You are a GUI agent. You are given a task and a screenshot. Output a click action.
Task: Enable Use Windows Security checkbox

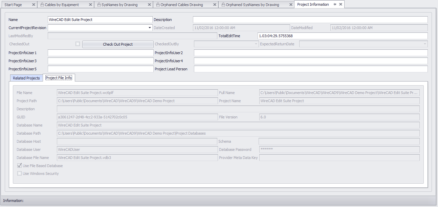[20, 174]
